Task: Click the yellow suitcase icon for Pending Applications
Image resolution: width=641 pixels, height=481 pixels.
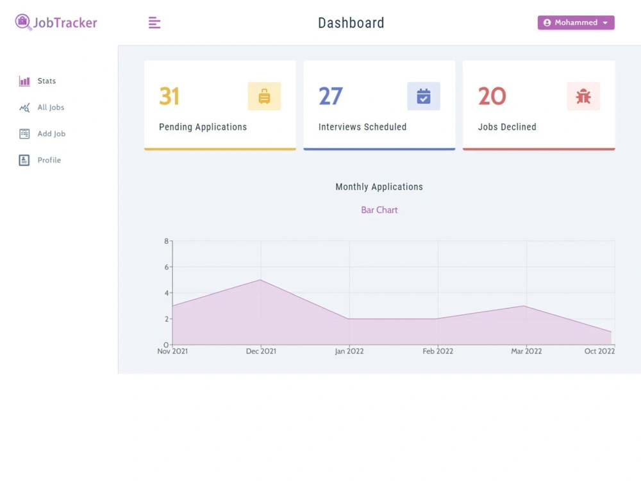Action: [x=264, y=96]
